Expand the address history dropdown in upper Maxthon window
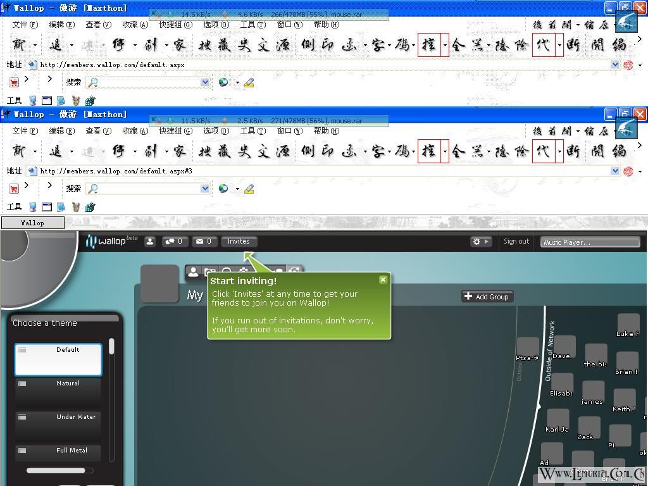The image size is (648, 486). 615,65
